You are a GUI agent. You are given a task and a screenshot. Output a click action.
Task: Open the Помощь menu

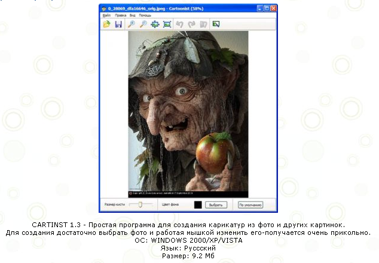(x=145, y=15)
